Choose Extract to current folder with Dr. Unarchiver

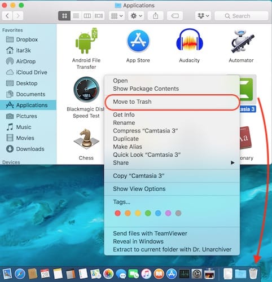point(172,249)
